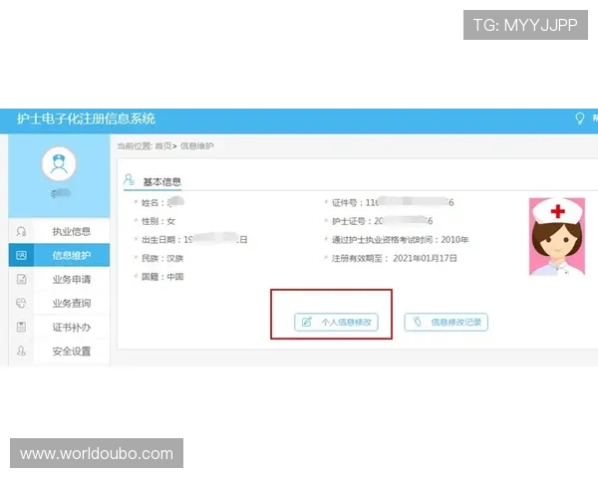Click the 护士证号 field

382,221
